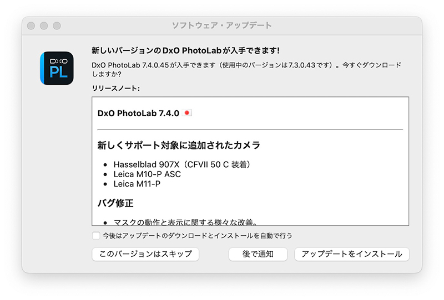444x300 pixels.
Task: Click このバージョンはスキップ button
Action: 145,254
